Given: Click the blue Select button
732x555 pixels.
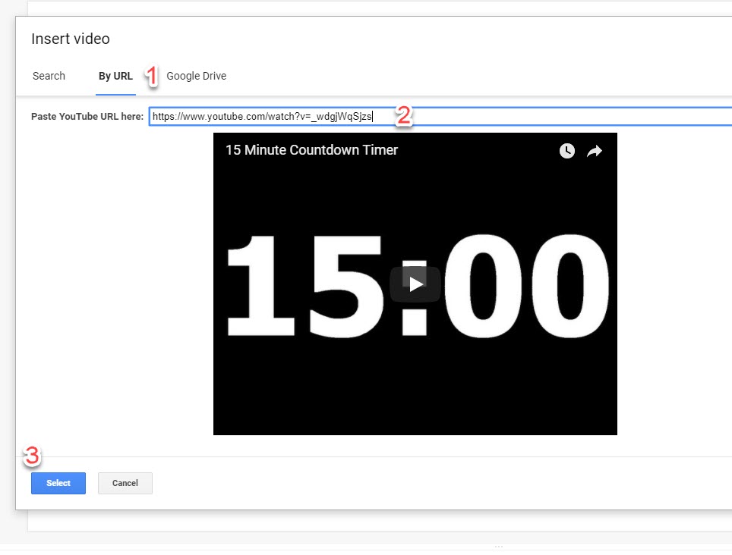Looking at the screenshot, I should (x=58, y=483).
